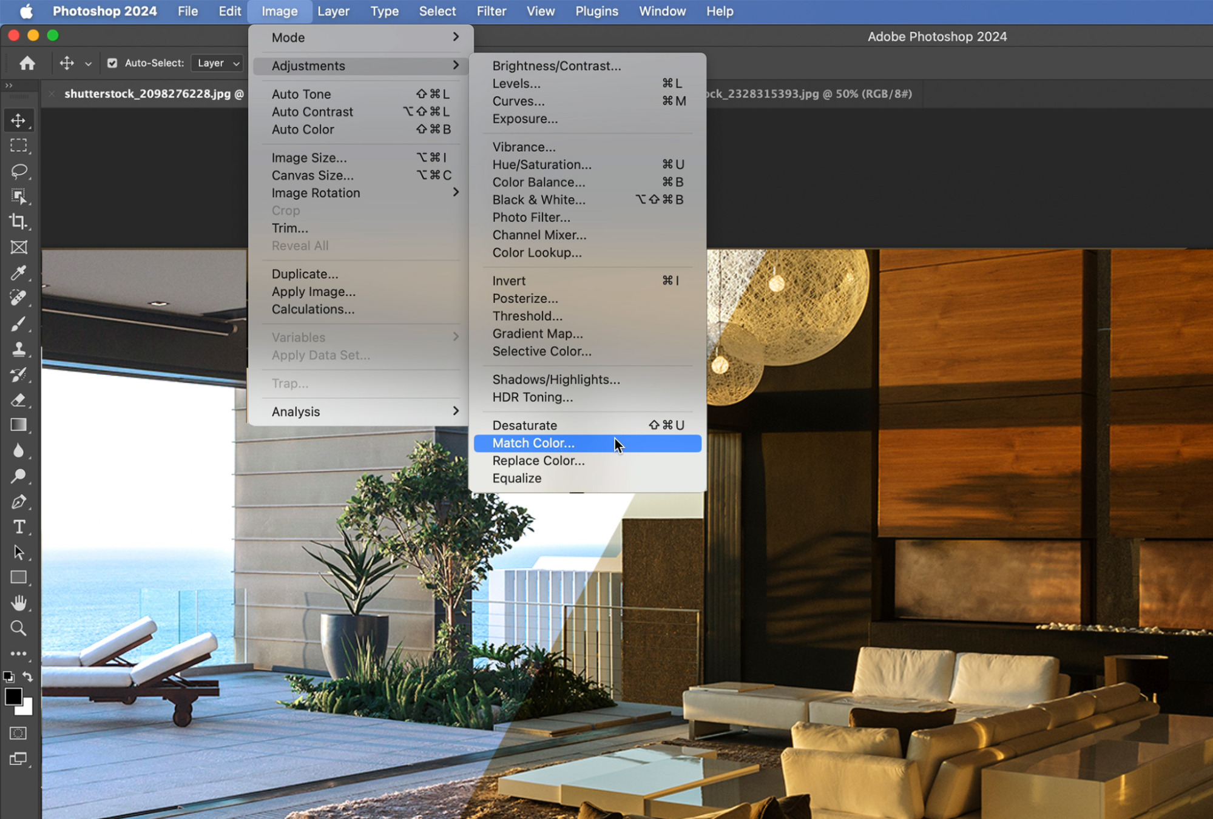The width and height of the screenshot is (1213, 819).
Task: Expand the Image Rotation submenu
Action: click(360, 193)
